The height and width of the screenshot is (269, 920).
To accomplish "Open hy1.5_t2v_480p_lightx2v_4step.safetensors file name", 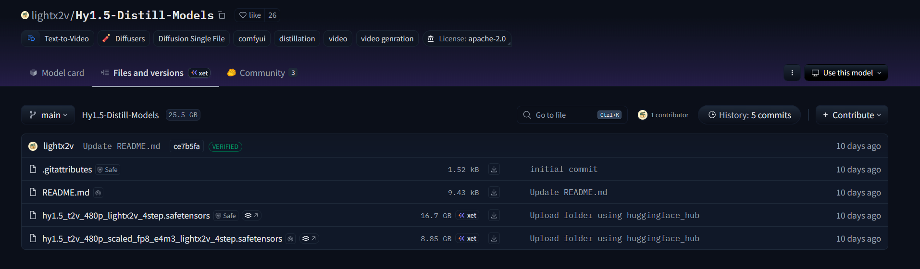I will point(126,215).
